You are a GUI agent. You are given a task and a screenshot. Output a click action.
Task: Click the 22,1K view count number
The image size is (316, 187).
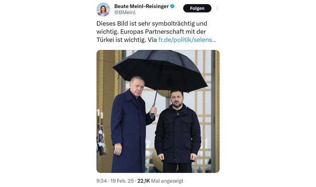(x=143, y=181)
